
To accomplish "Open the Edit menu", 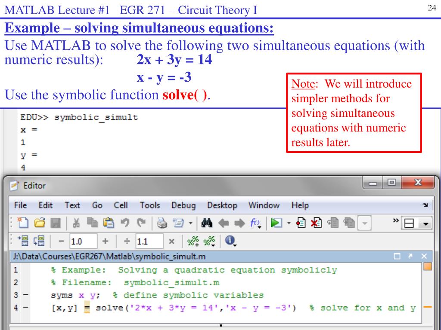I will 46,205.
